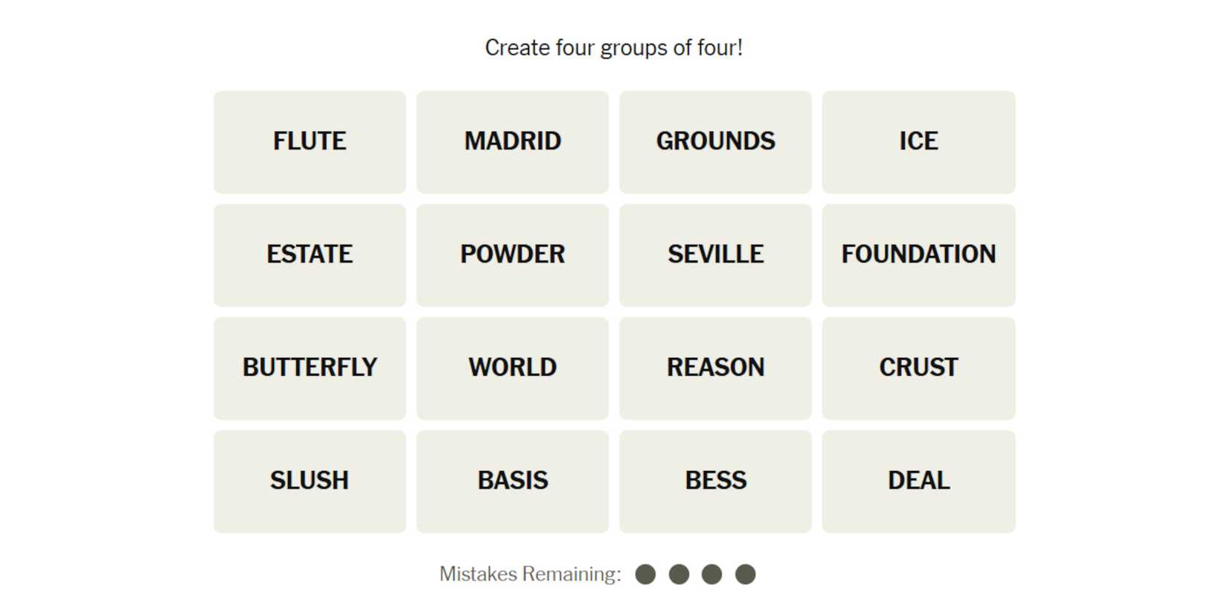Choose the SEVILLE tile
Viewport: 1228px width, 614px height.
click(x=715, y=255)
